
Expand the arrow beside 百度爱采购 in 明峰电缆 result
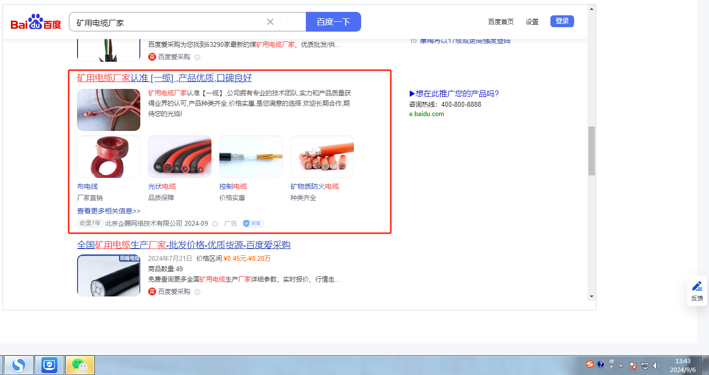pos(197,292)
